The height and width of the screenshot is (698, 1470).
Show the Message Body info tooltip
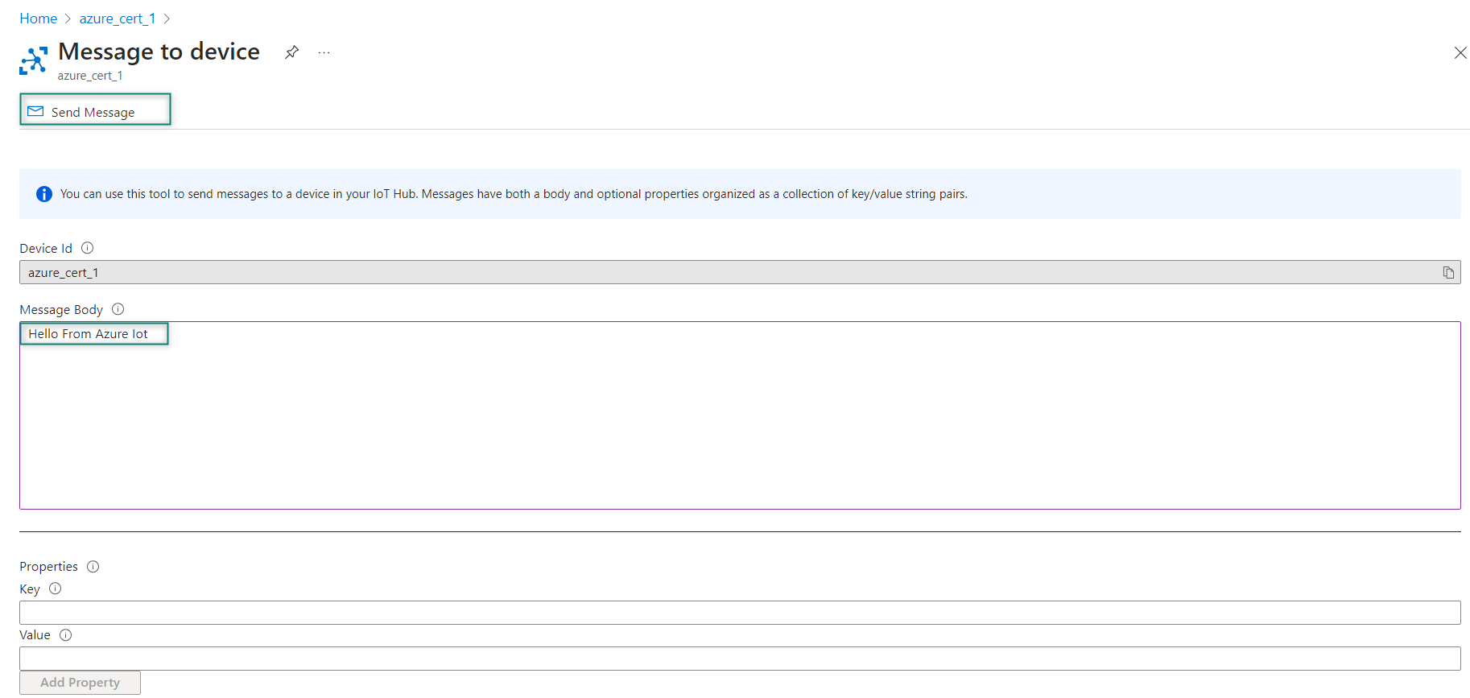[x=118, y=309]
